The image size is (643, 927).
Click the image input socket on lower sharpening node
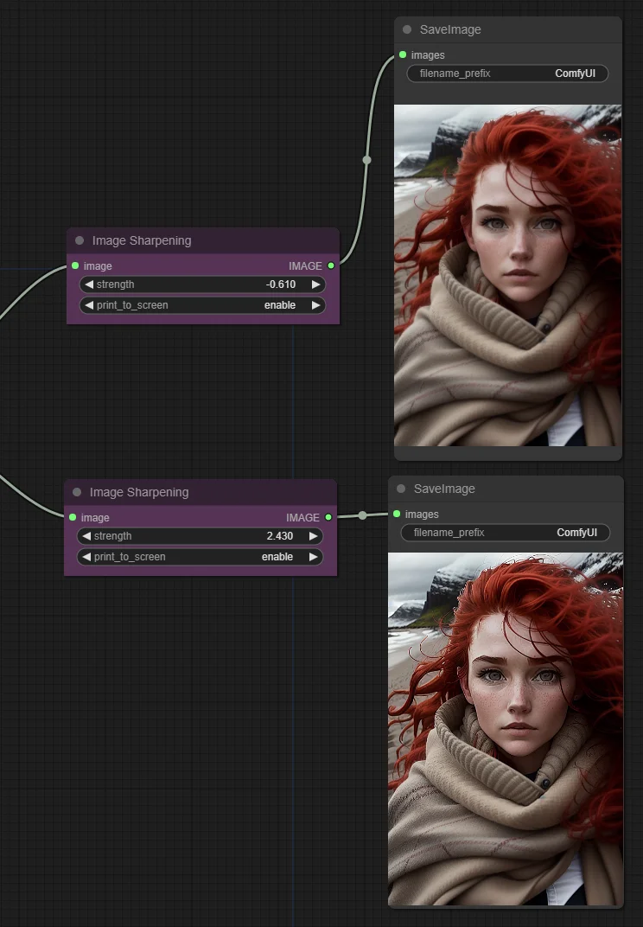coord(73,517)
